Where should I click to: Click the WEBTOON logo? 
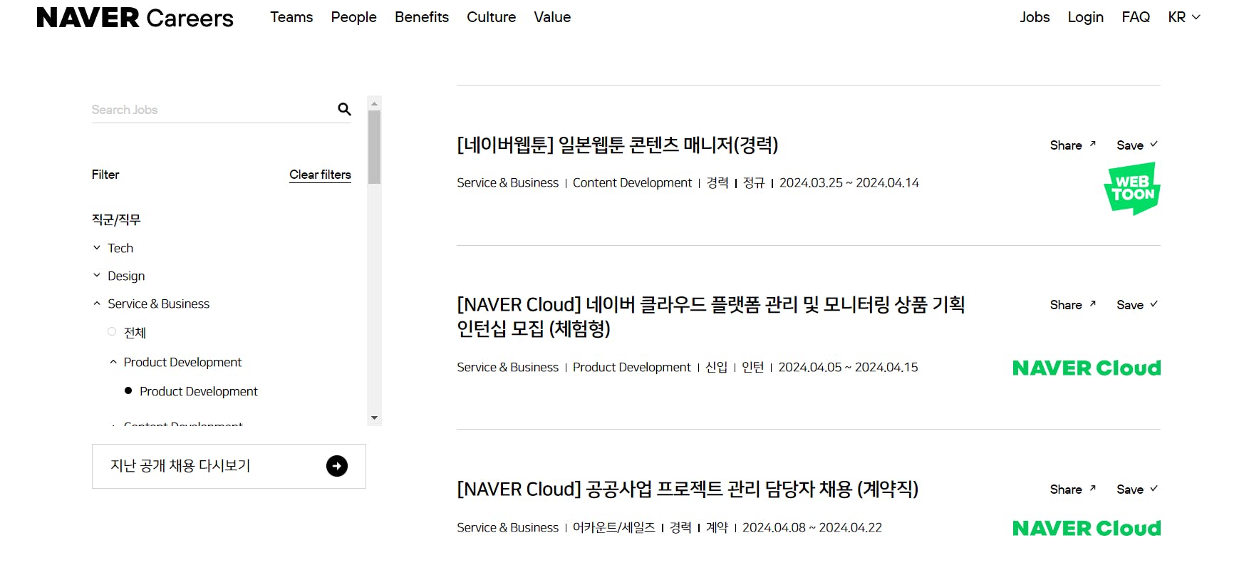click(x=1132, y=189)
